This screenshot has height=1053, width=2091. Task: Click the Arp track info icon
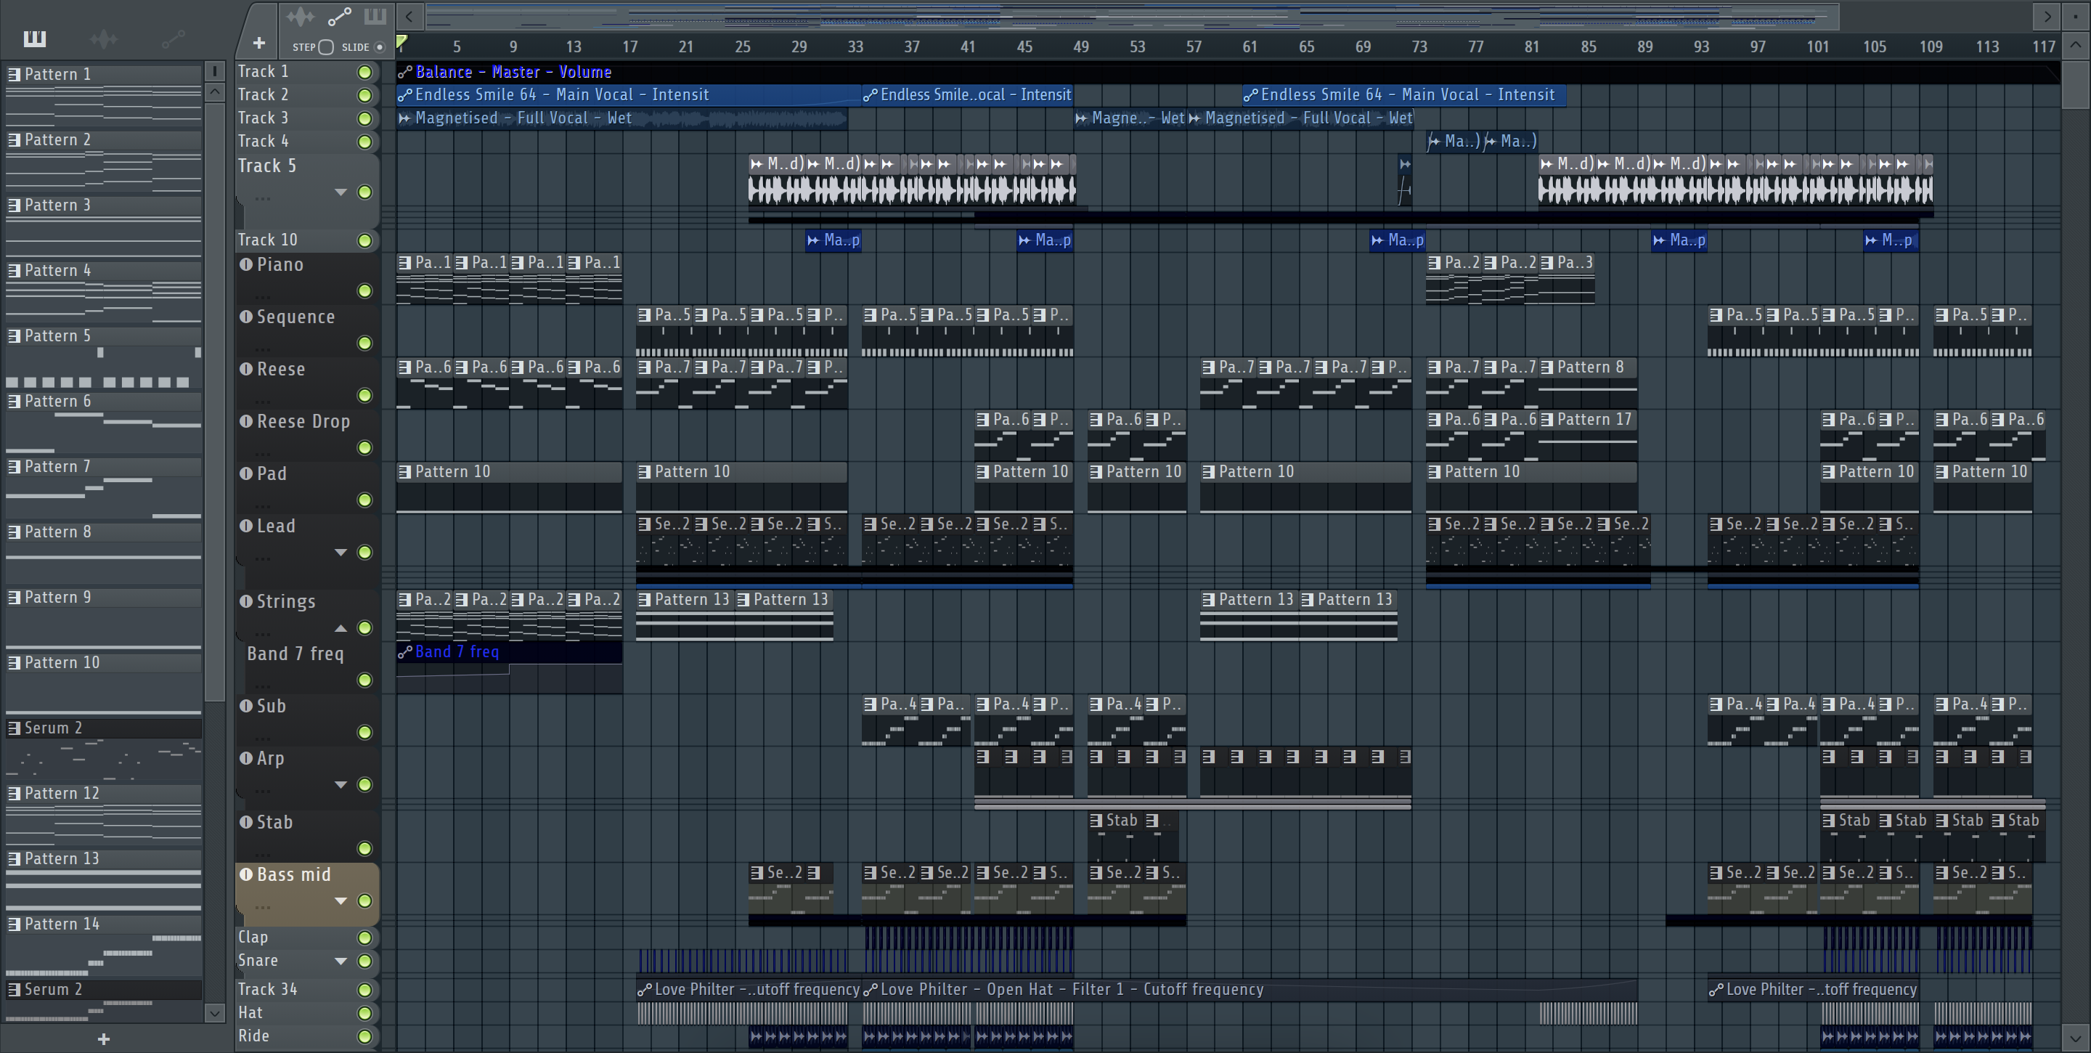[x=246, y=758]
